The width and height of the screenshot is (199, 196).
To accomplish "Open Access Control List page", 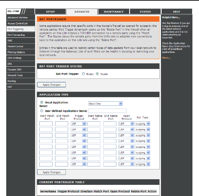I will point(21,23).
